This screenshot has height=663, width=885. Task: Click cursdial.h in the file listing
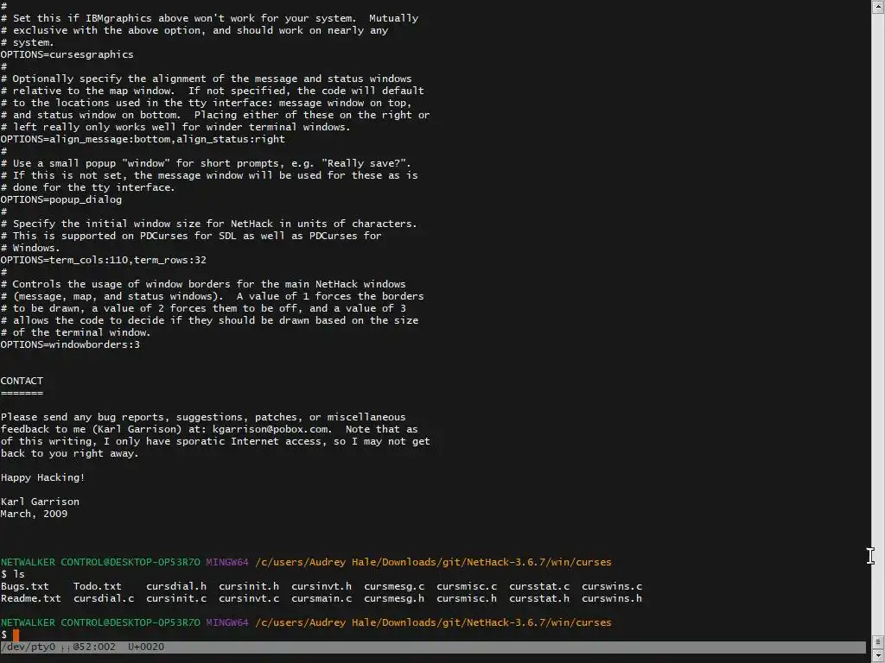[176, 586]
